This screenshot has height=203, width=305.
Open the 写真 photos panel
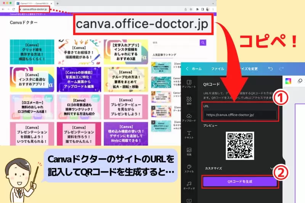(x=189, y=152)
